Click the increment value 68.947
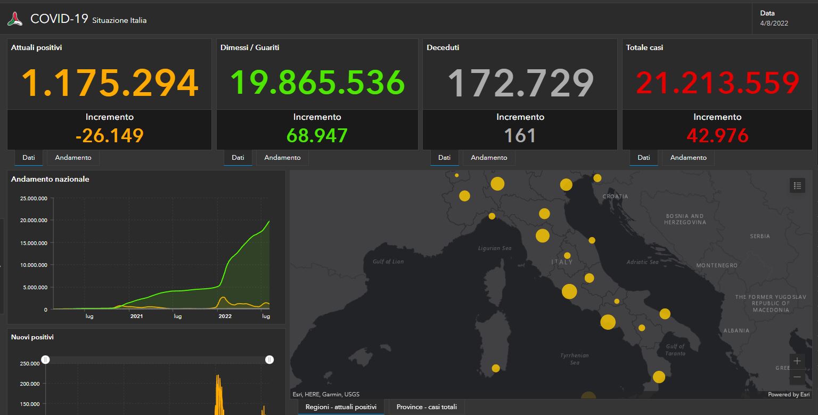This screenshot has width=818, height=415. [317, 135]
